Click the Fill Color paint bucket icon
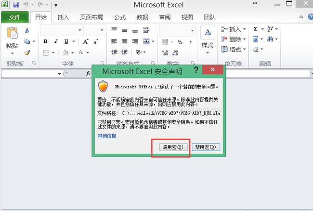 pos(65,53)
